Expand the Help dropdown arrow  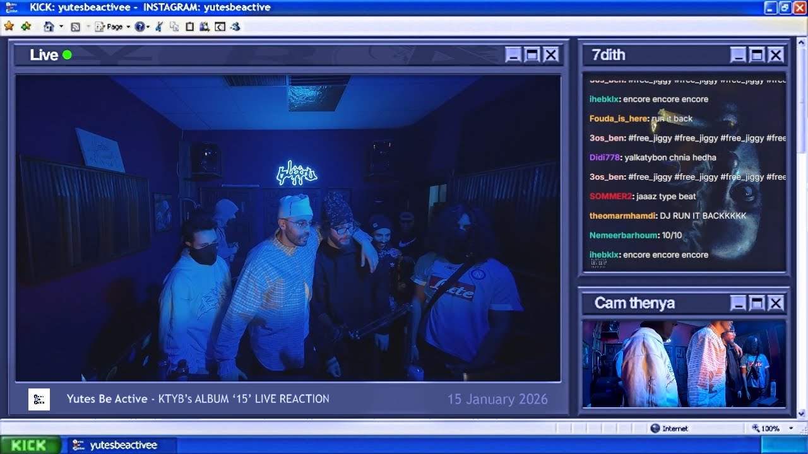pyautogui.click(x=148, y=26)
